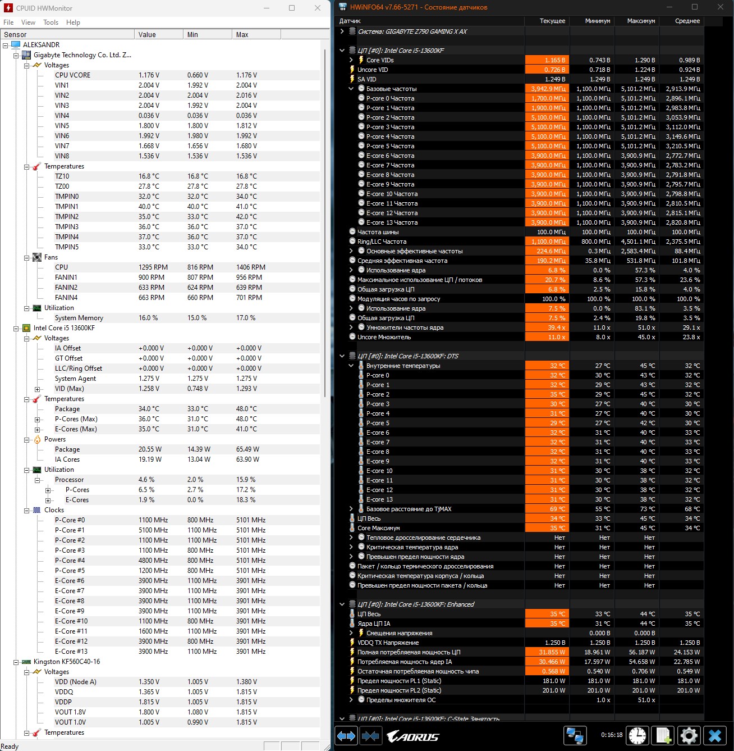This screenshot has width=734, height=751.
Task: Collapse the Kingston KF560C40-16 node
Action: point(16,662)
